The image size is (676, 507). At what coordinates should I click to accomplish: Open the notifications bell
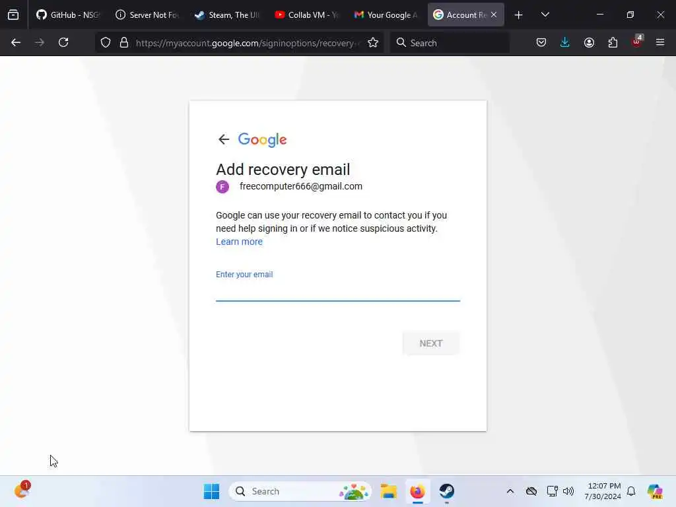coord(631,491)
